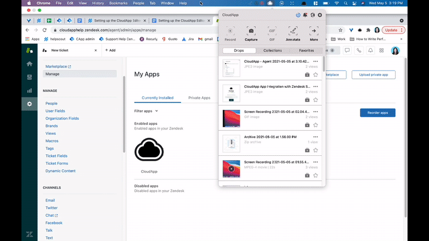The height and width of the screenshot is (241, 429).
Task: Open Zendesk Reporting icon in sidebar
Action: [29, 91]
